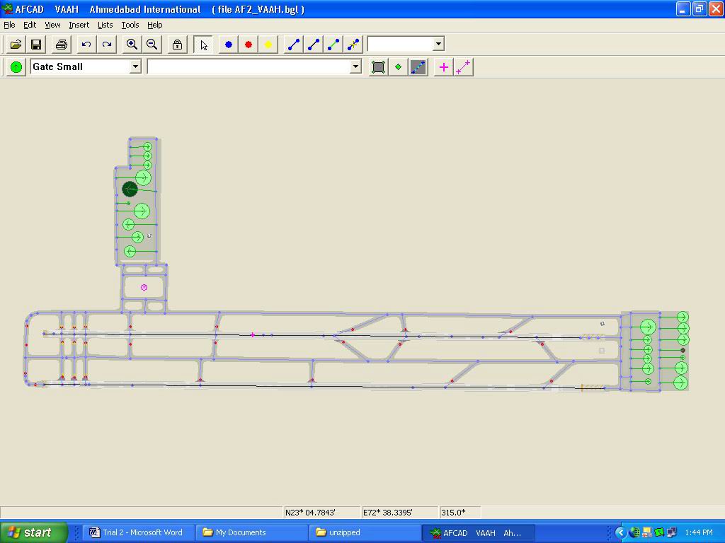725x543 pixels.
Task: Toggle the padlock lock button
Action: click(177, 45)
